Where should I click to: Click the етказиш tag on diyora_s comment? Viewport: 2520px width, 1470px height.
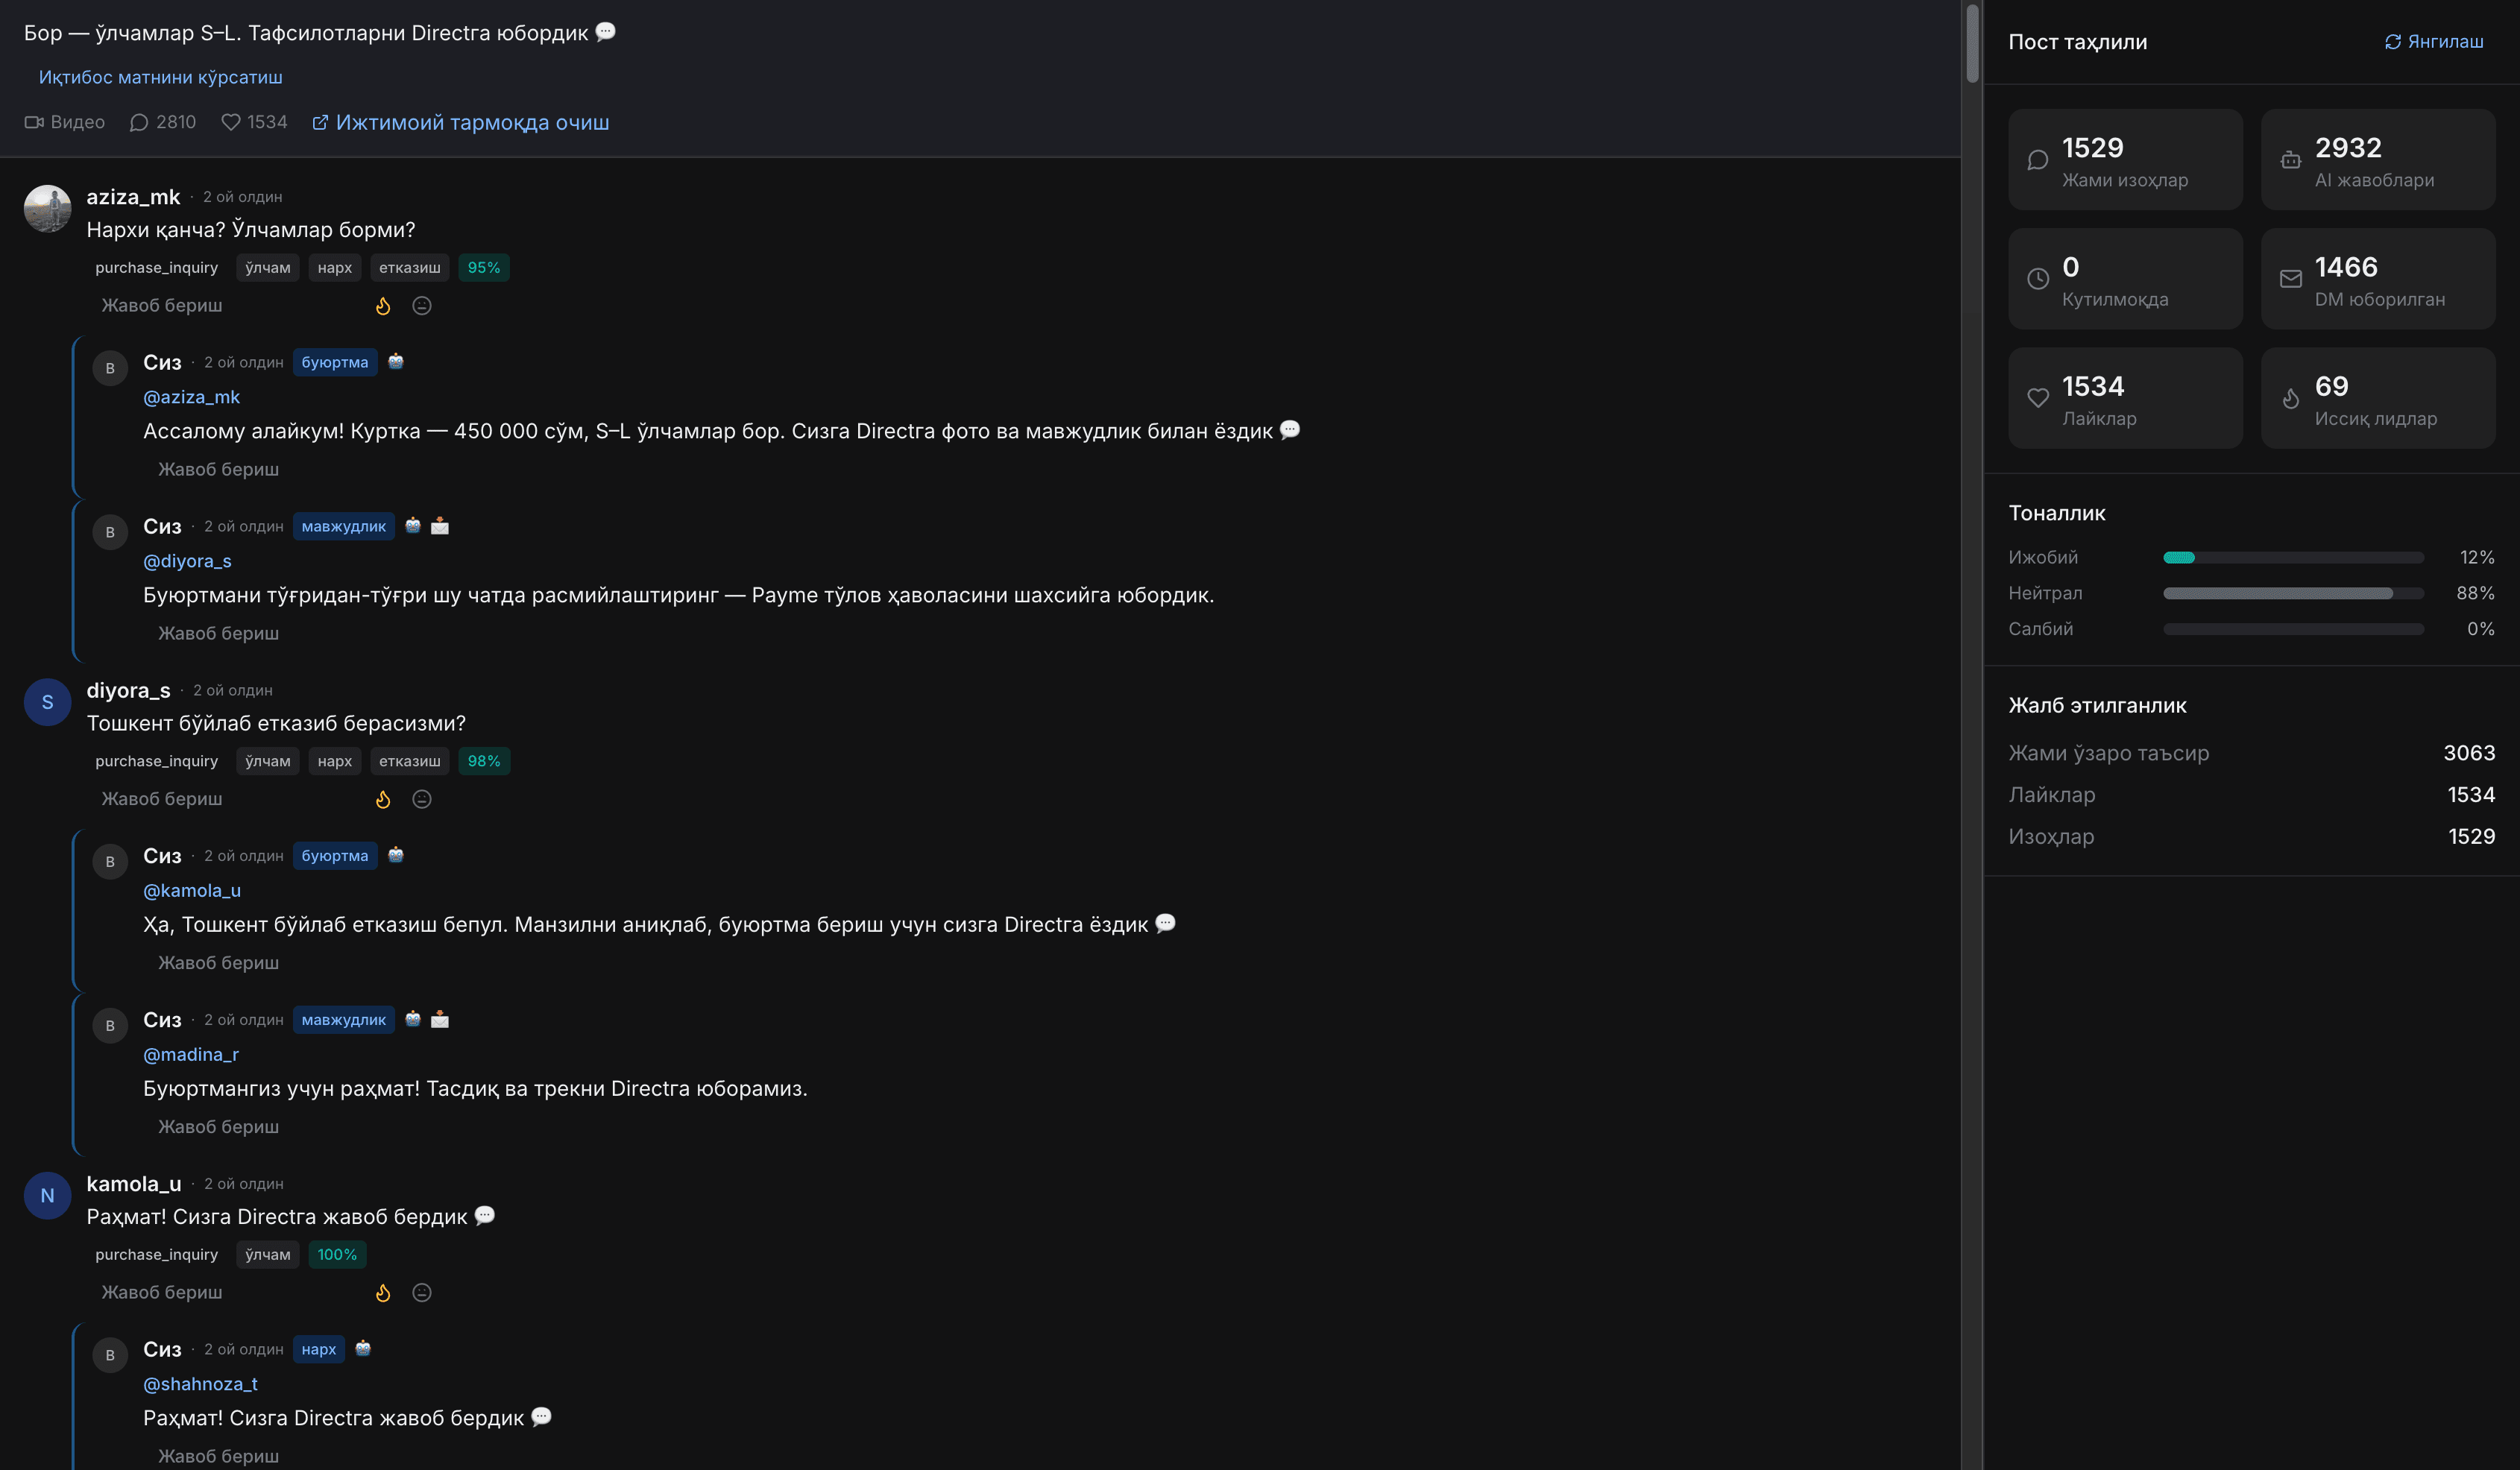pyautogui.click(x=410, y=761)
